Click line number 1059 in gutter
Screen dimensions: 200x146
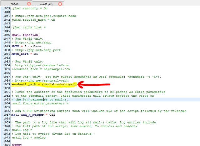pyautogui.click(x=7, y=84)
